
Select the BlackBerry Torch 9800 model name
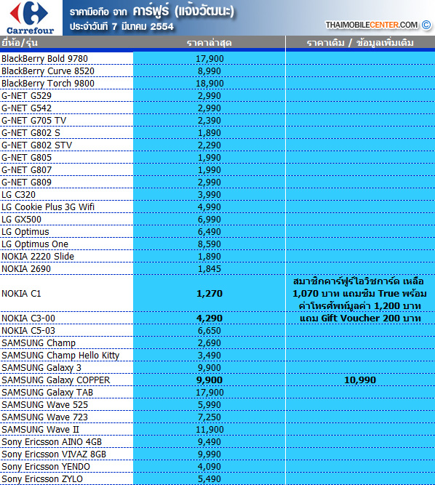(48, 84)
